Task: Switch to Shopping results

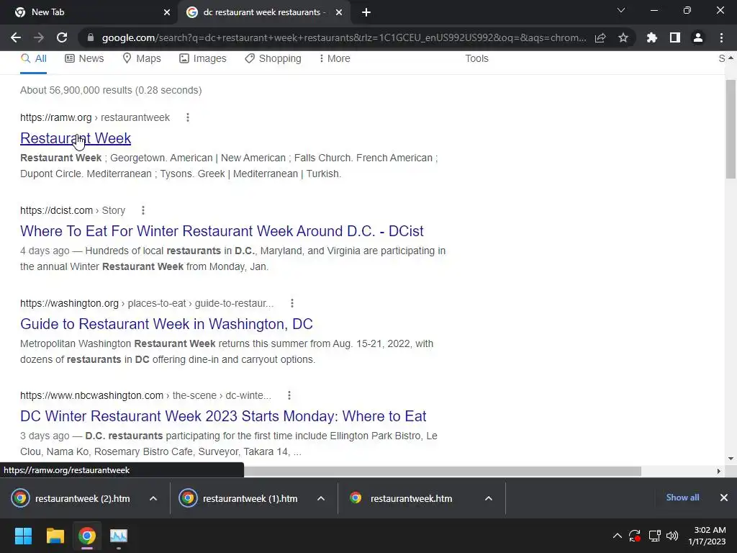Action: click(x=273, y=59)
